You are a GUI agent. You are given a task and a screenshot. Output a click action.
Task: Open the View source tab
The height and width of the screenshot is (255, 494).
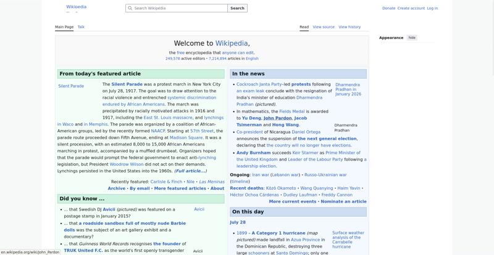324,27
